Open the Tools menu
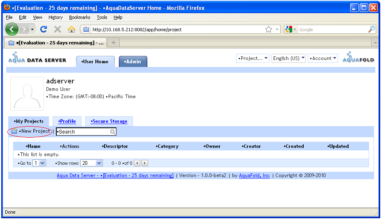The image size is (381, 219). point(102,17)
